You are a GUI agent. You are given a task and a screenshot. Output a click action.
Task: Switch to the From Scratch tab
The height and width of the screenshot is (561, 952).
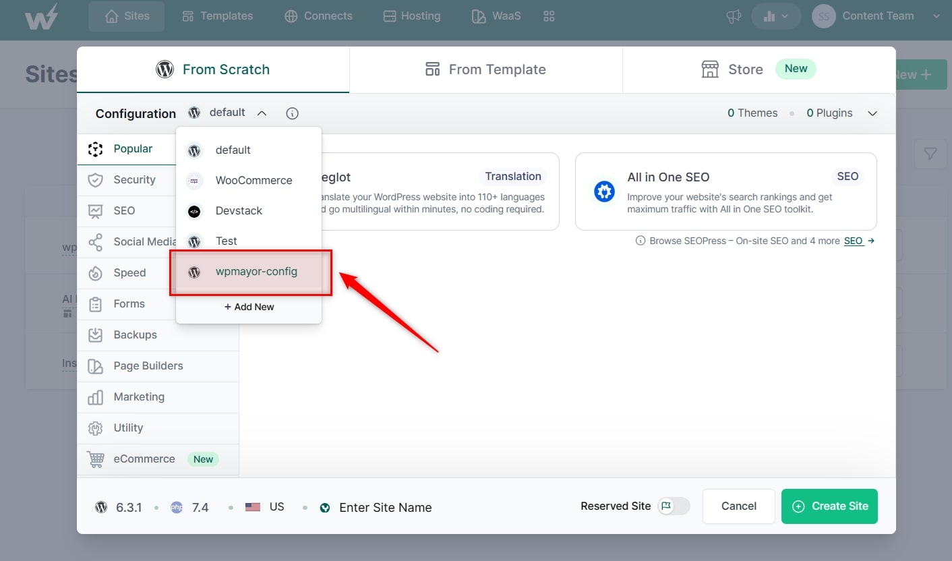[x=213, y=69]
